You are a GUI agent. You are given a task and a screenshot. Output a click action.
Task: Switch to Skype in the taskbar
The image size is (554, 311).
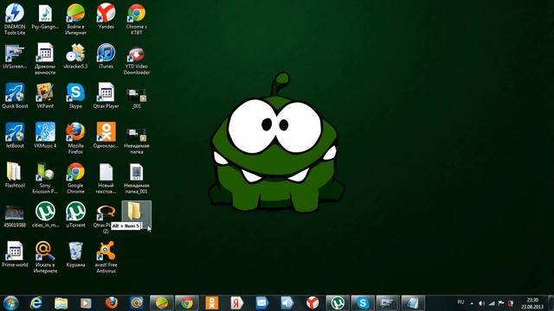pyautogui.click(x=363, y=303)
